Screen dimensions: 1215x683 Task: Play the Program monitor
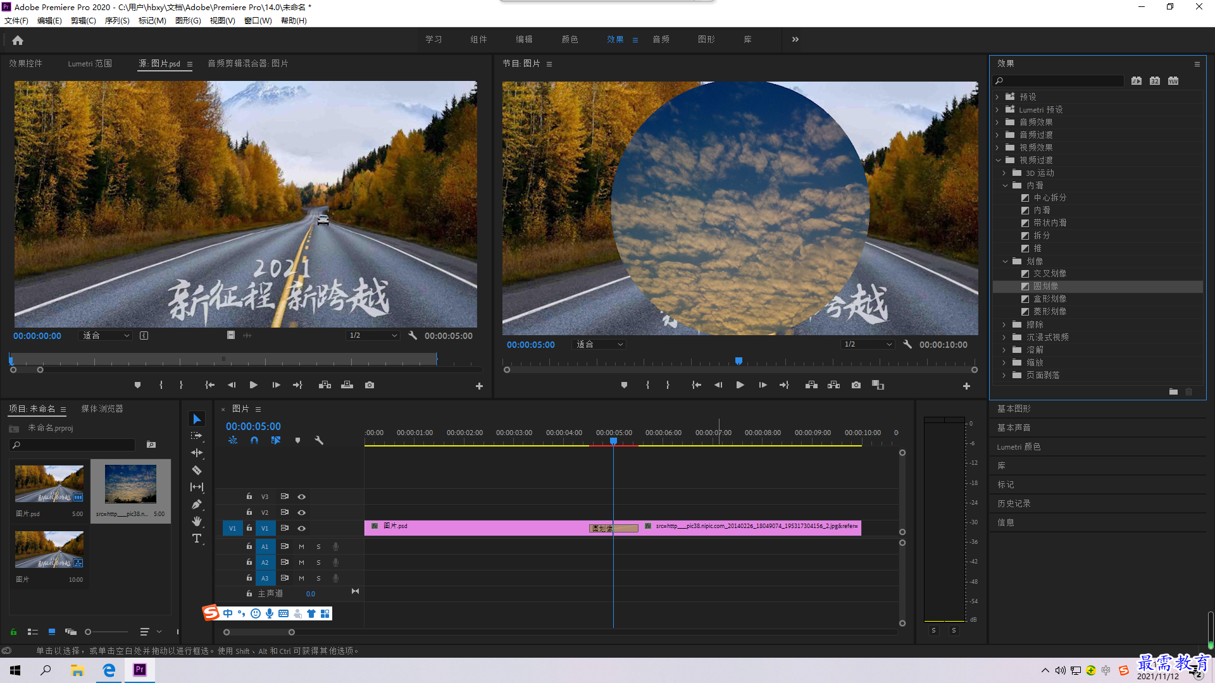click(x=740, y=385)
